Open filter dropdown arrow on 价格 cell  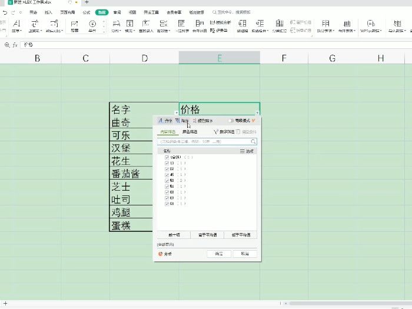click(x=257, y=113)
